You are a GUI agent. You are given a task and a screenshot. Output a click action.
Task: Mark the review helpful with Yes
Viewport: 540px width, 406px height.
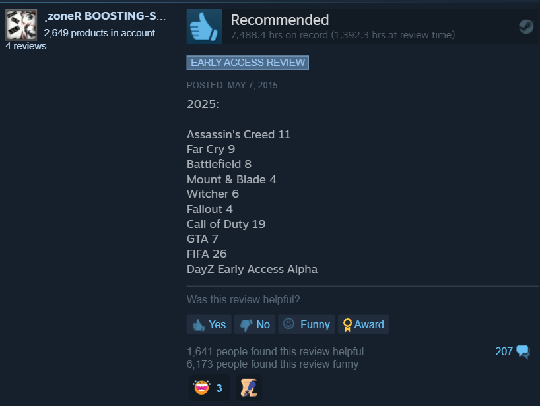pos(209,324)
